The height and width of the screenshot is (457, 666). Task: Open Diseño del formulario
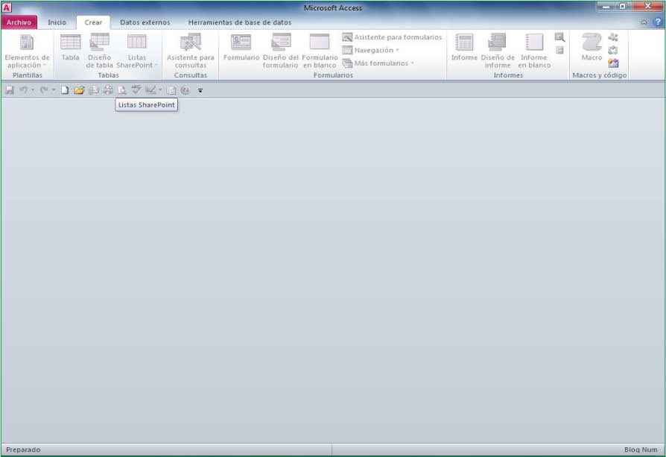coord(280,50)
